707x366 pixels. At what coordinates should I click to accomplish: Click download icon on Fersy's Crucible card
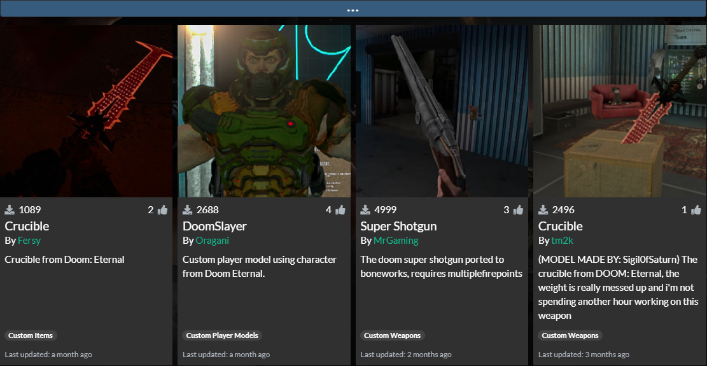point(10,209)
